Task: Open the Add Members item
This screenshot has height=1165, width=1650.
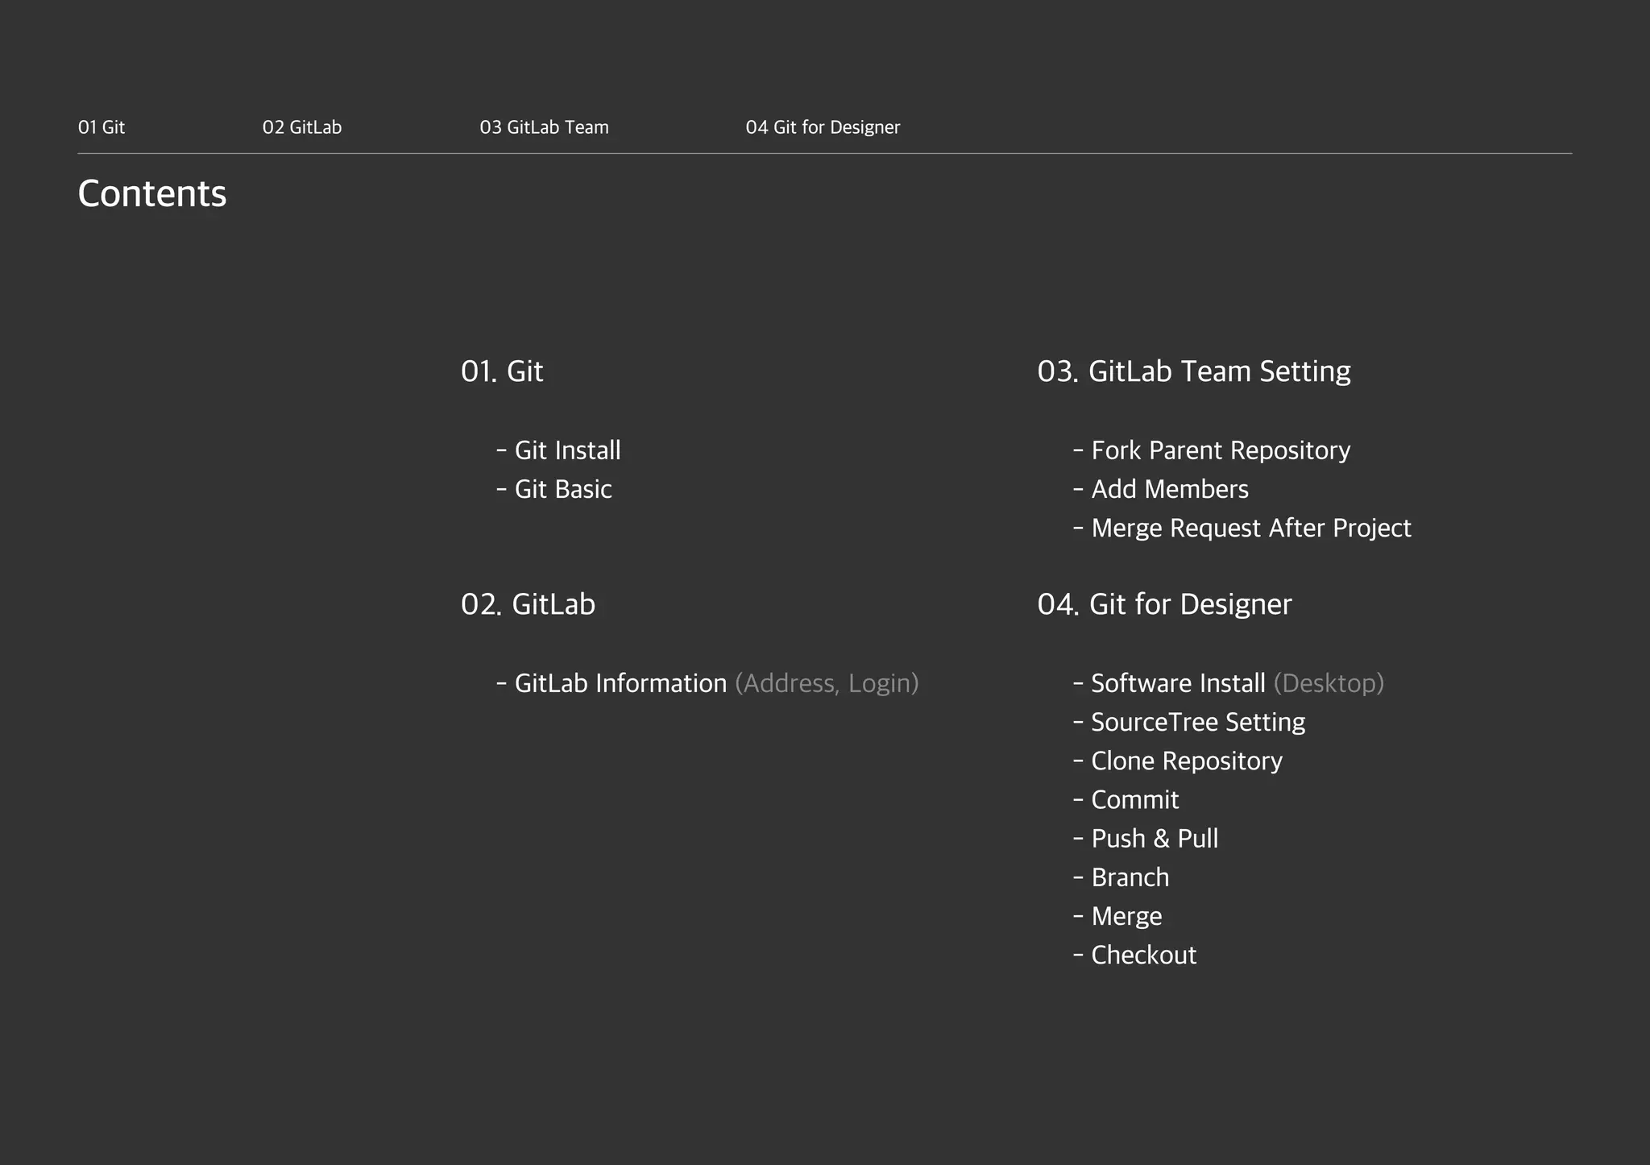Action: [1169, 489]
